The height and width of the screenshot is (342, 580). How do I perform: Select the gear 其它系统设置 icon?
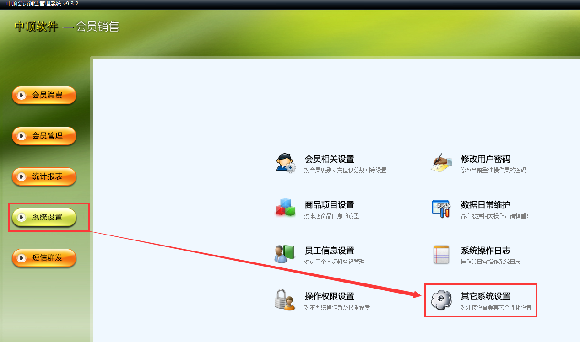(x=442, y=300)
